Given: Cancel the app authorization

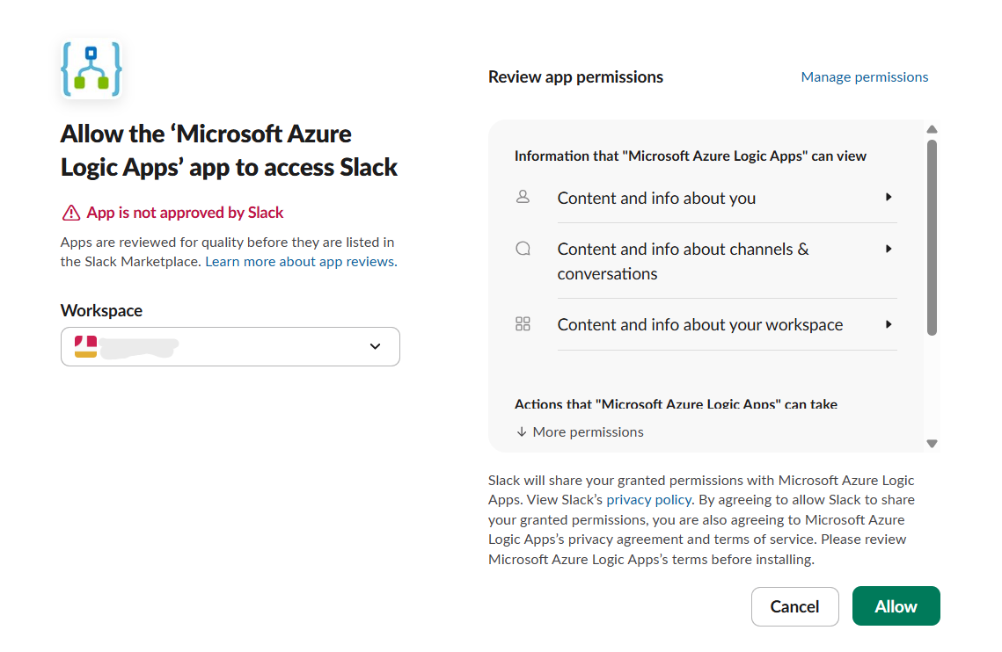Looking at the screenshot, I should 794,606.
